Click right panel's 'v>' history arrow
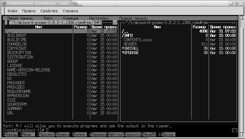The width and height of the screenshot is (245, 139). point(234,23)
